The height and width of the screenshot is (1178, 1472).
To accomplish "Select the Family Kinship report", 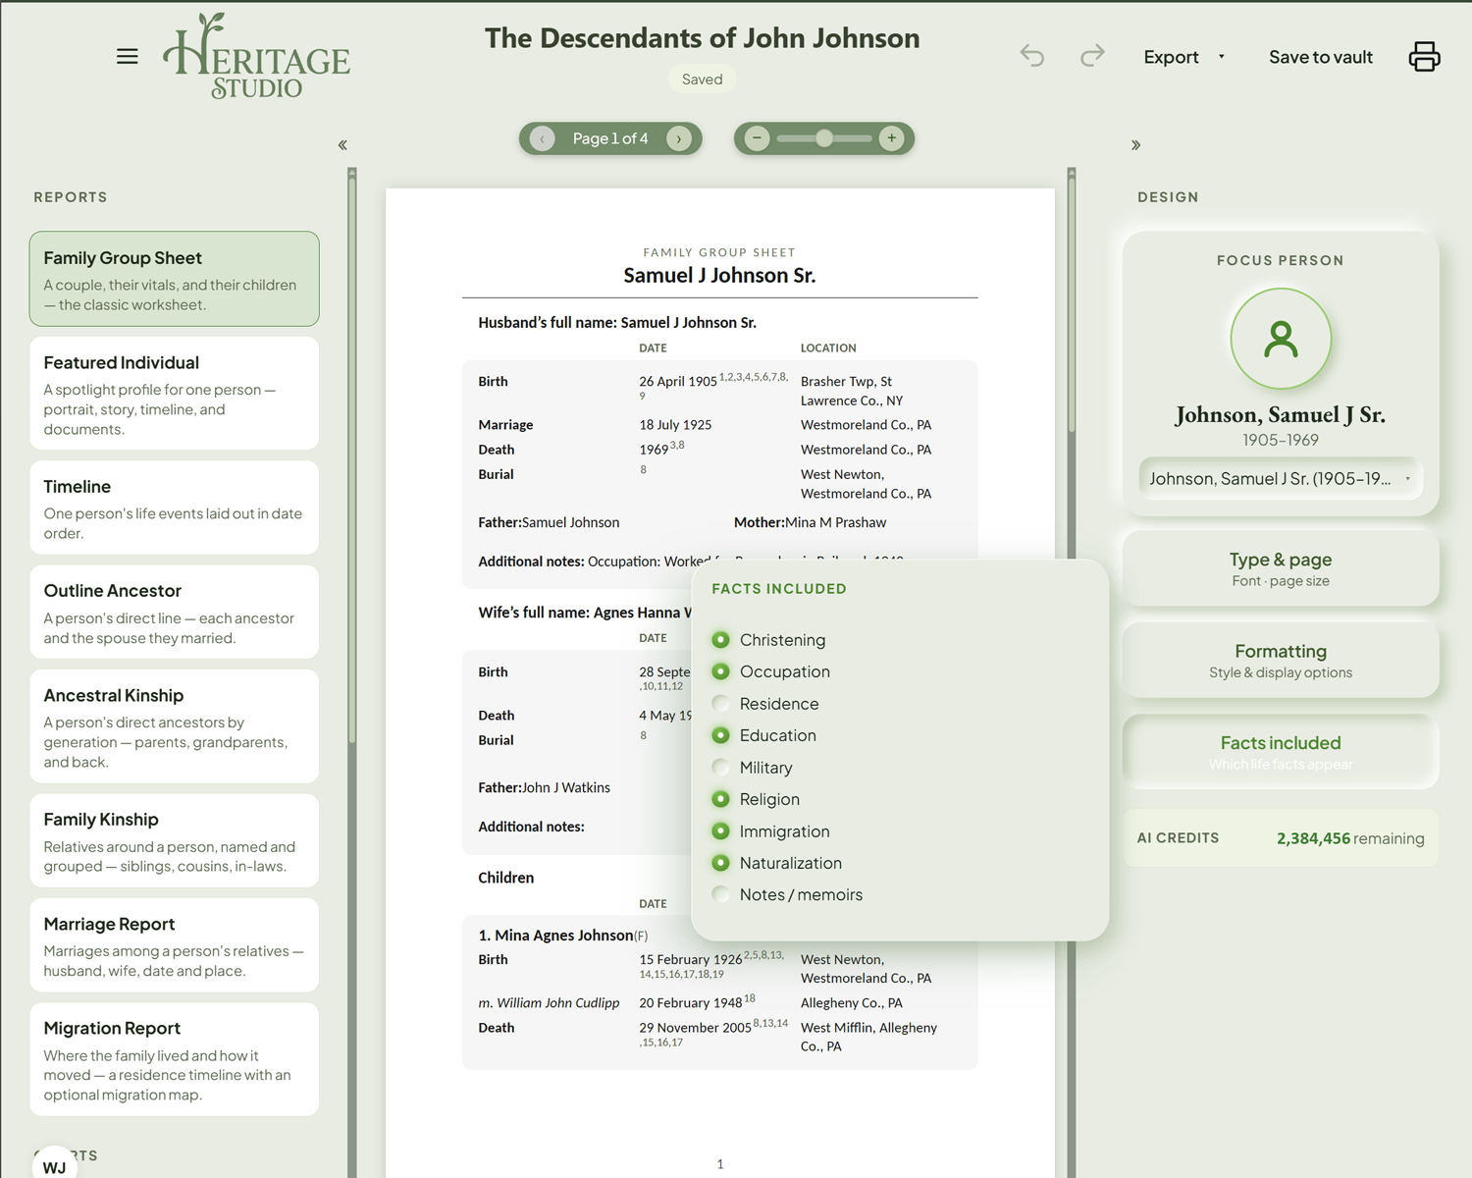I will click(x=175, y=840).
